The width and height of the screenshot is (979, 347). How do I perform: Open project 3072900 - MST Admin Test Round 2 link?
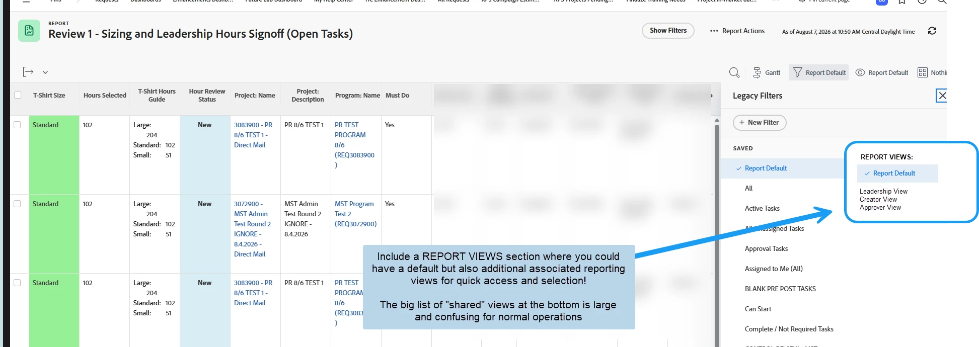(x=252, y=229)
